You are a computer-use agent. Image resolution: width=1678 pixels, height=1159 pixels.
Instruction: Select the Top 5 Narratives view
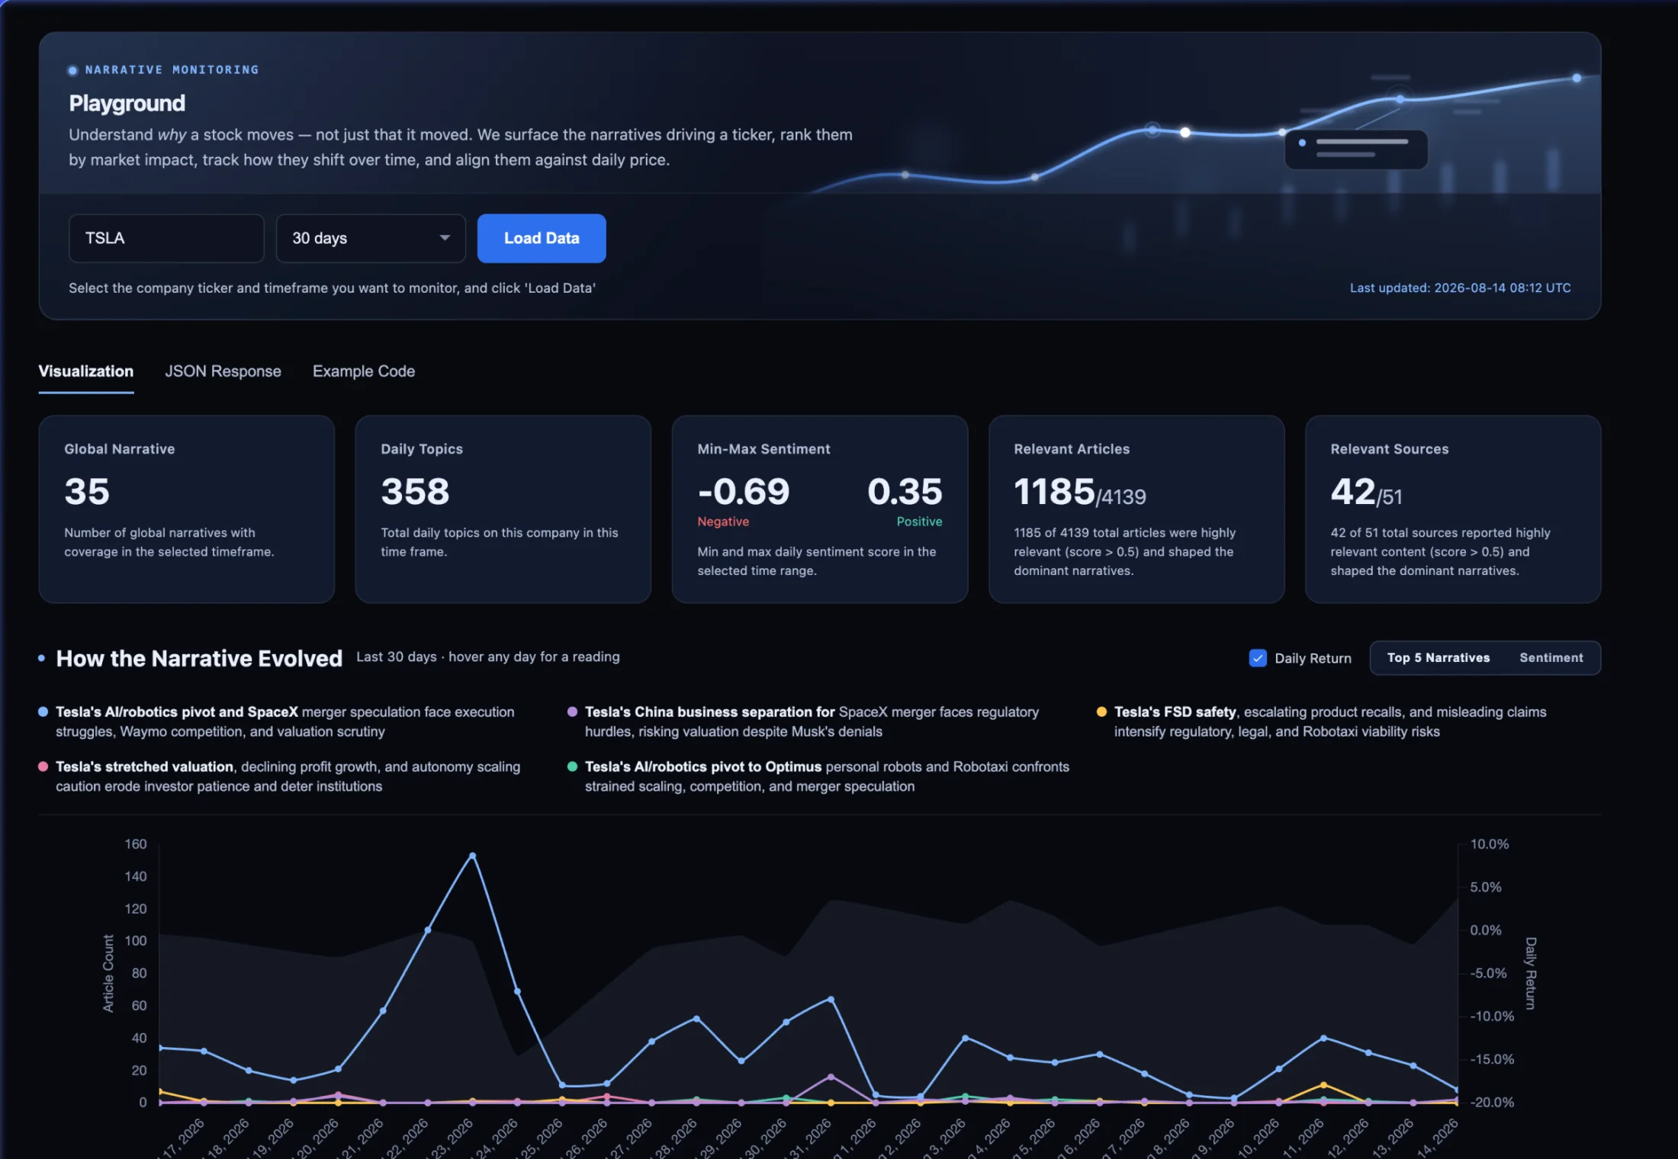1438,657
